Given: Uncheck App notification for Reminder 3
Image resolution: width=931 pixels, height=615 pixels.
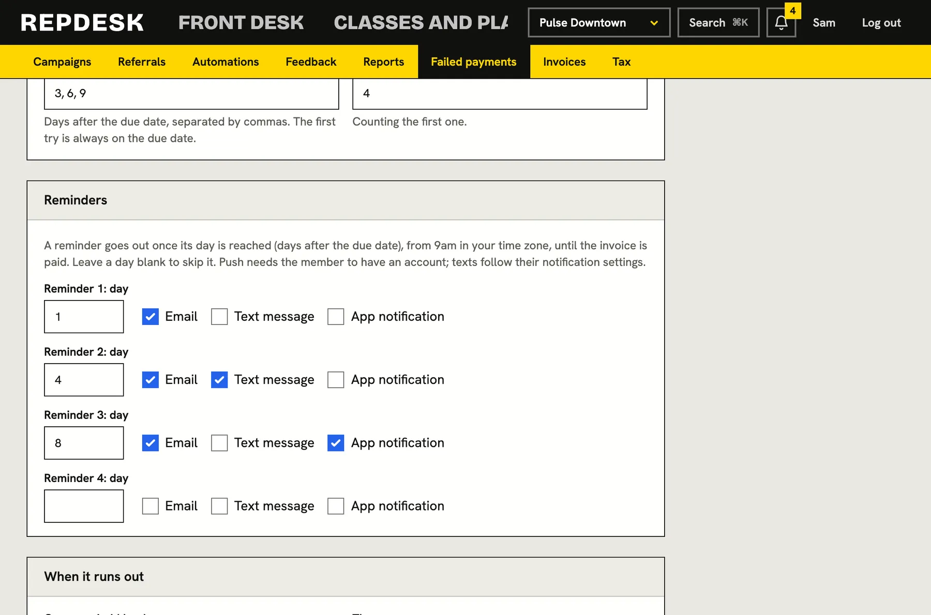Looking at the screenshot, I should [336, 443].
